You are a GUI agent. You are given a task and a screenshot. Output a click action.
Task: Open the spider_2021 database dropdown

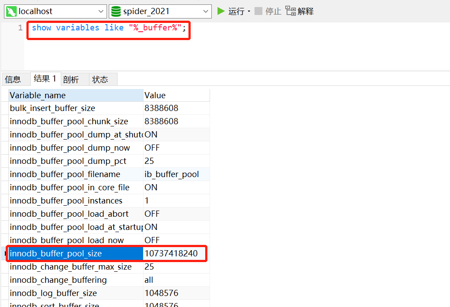pyautogui.click(x=206, y=11)
